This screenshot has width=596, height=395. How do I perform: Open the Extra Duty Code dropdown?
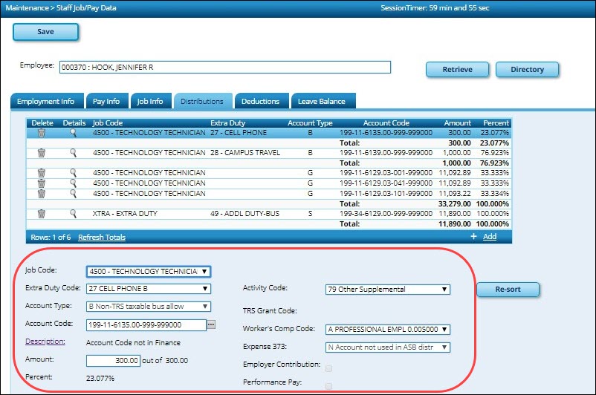pyautogui.click(x=149, y=289)
